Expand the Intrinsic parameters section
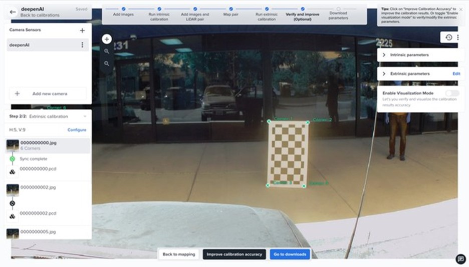This screenshot has width=469, height=267. [x=384, y=54]
